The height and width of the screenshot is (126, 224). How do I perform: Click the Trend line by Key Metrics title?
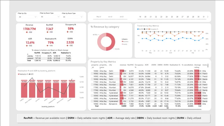[x=148, y=26]
